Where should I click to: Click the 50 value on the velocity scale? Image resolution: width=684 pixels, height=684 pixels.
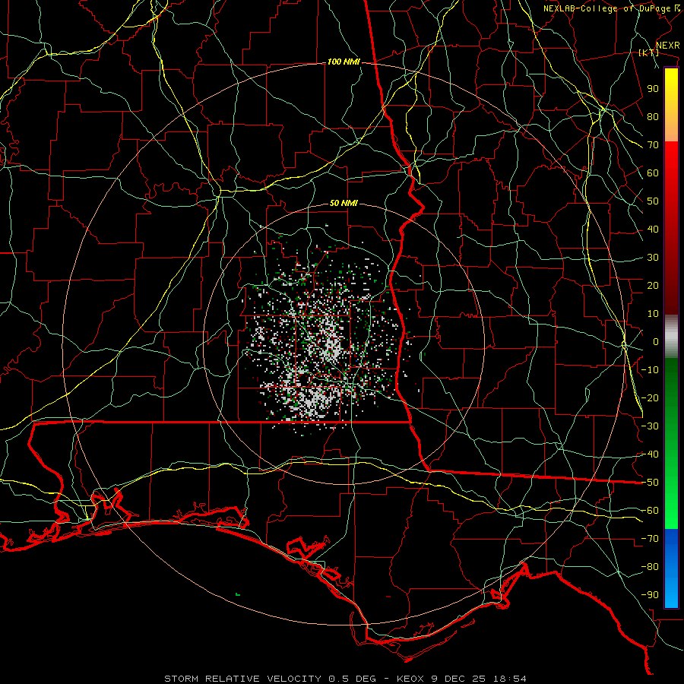653,201
